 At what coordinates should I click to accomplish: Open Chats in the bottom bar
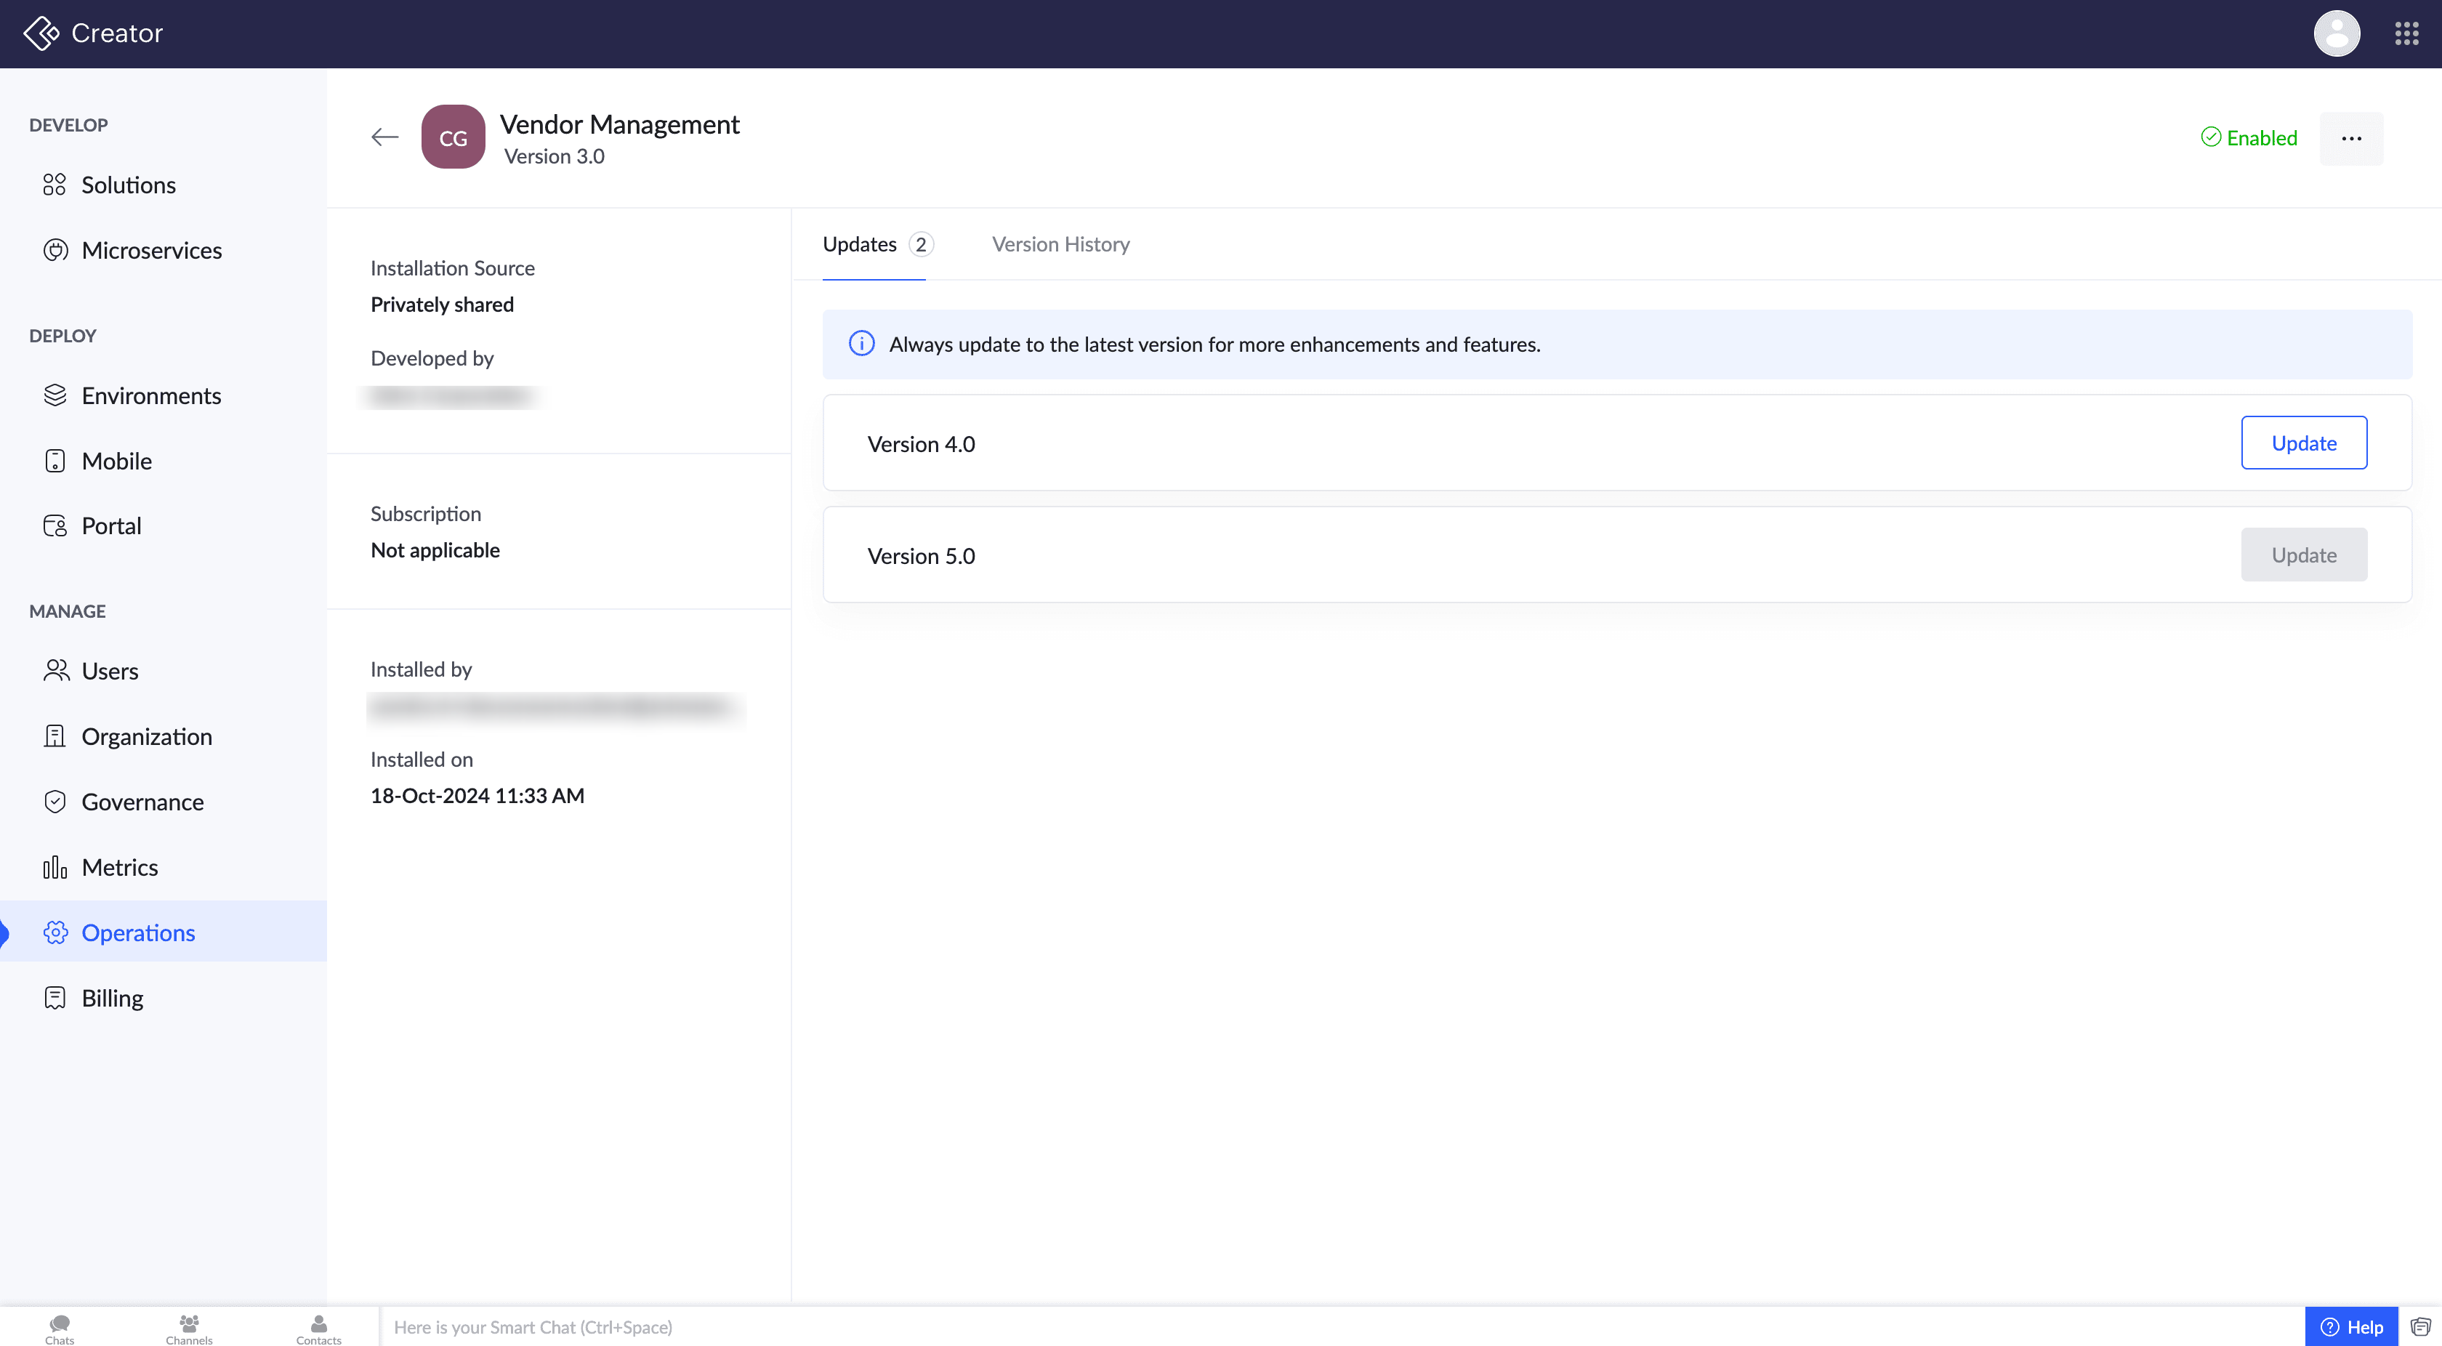point(60,1328)
